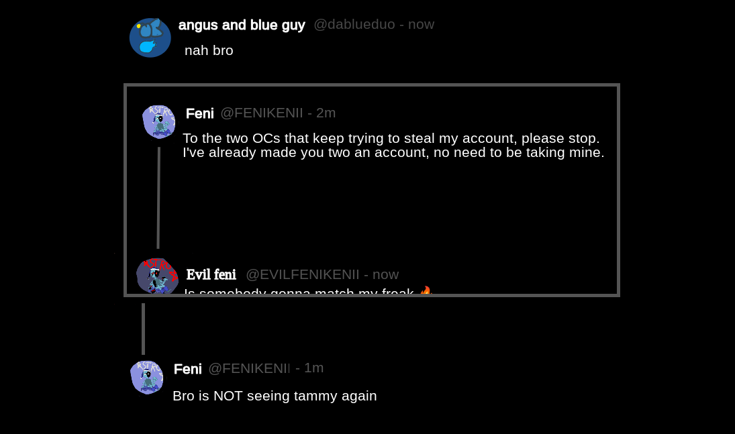Open the "Bro is NOT seeing tammy again" reply

[x=275, y=396]
